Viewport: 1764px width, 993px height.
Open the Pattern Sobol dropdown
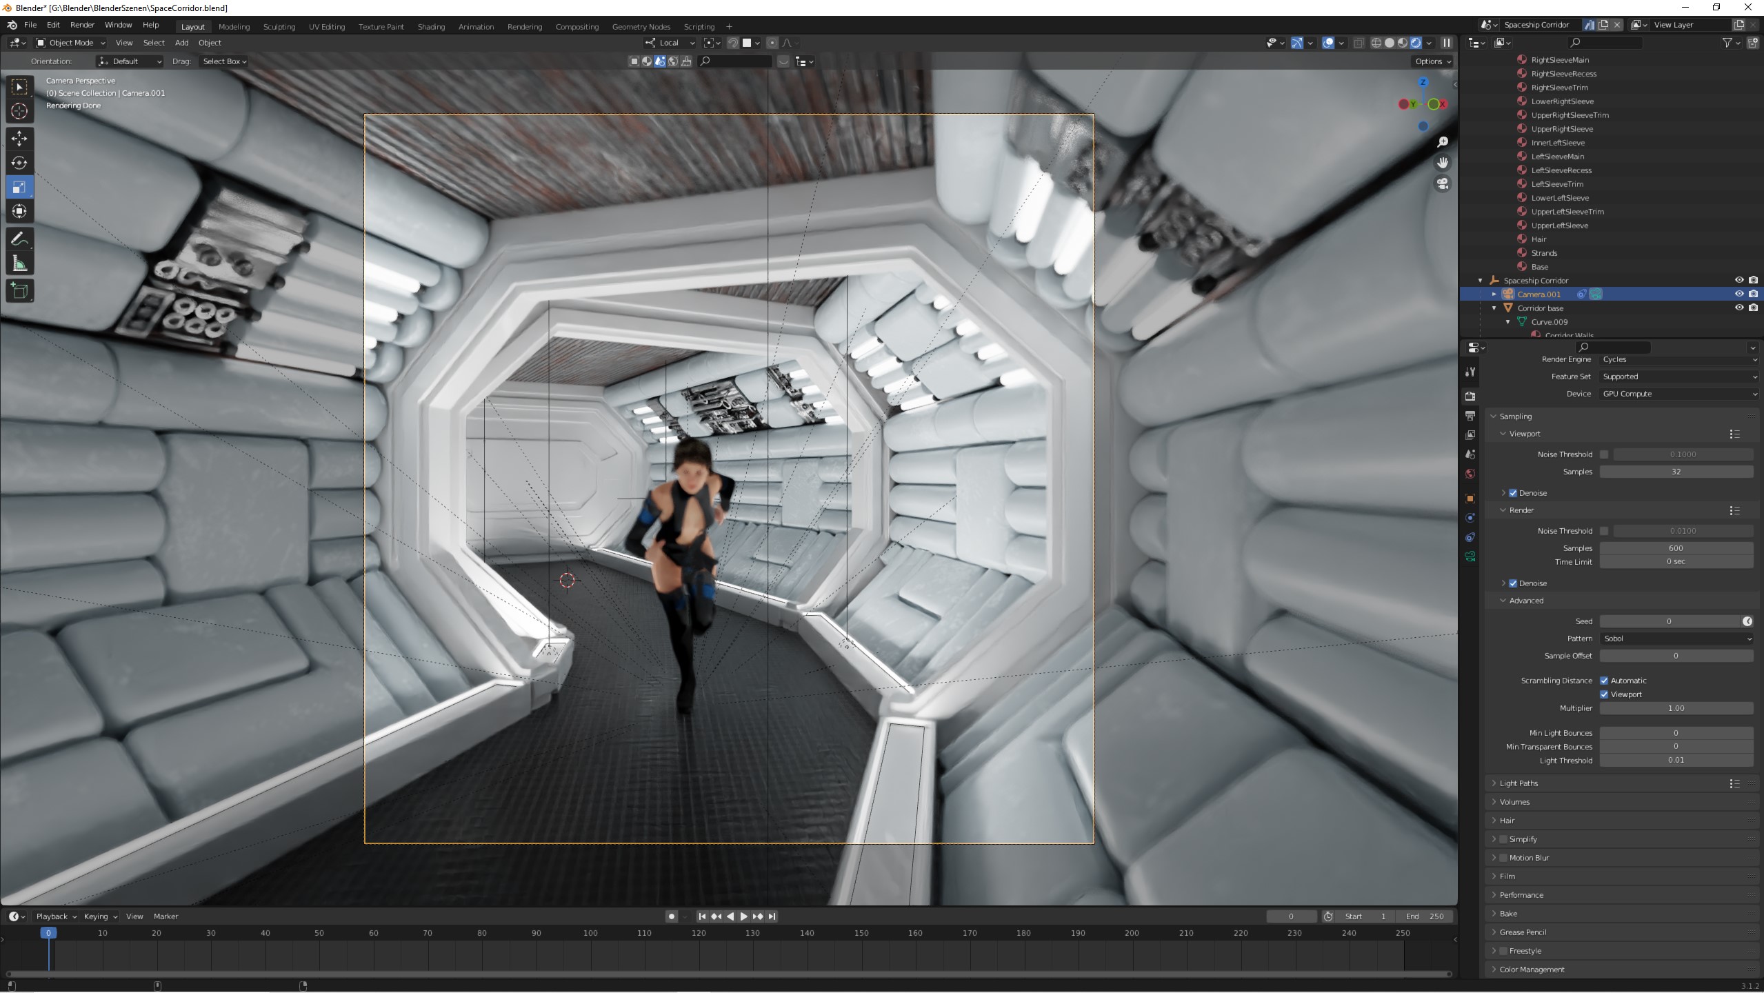tap(1676, 639)
